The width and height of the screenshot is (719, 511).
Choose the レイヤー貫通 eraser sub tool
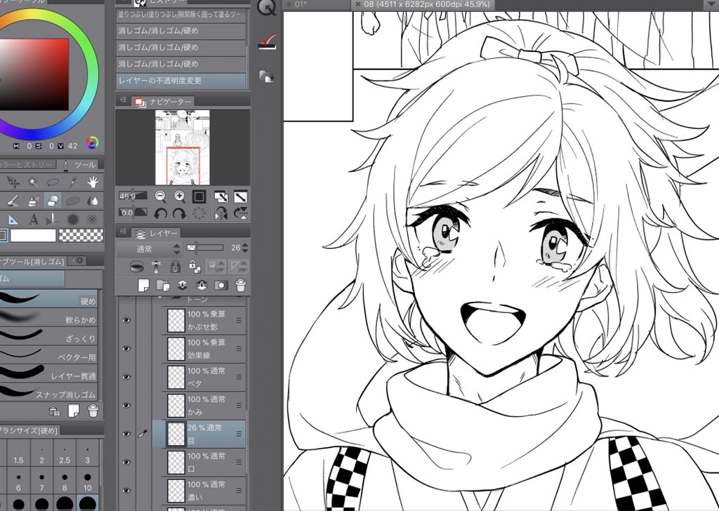click(48, 373)
